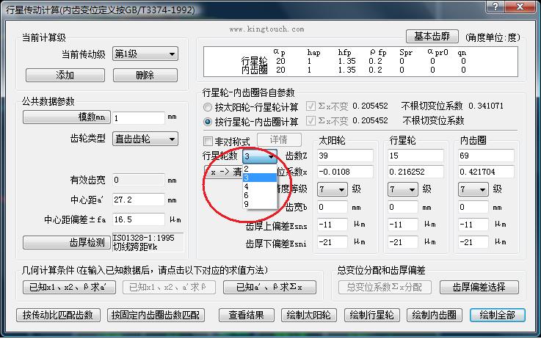Click the 绘制全部 button
This screenshot has width=541, height=339.
click(x=497, y=316)
